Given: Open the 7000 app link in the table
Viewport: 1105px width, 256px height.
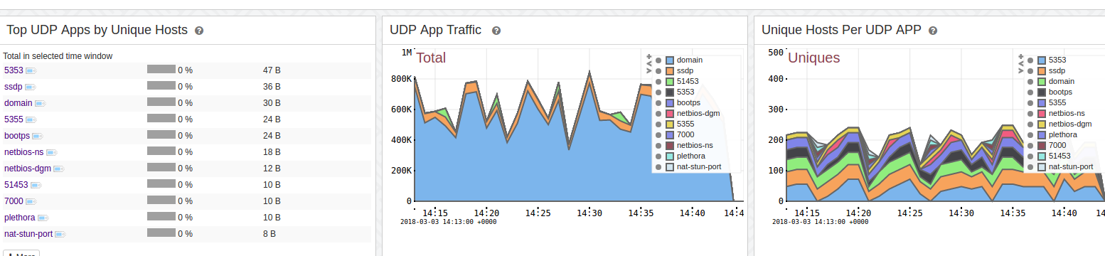Looking at the screenshot, I should [x=14, y=201].
